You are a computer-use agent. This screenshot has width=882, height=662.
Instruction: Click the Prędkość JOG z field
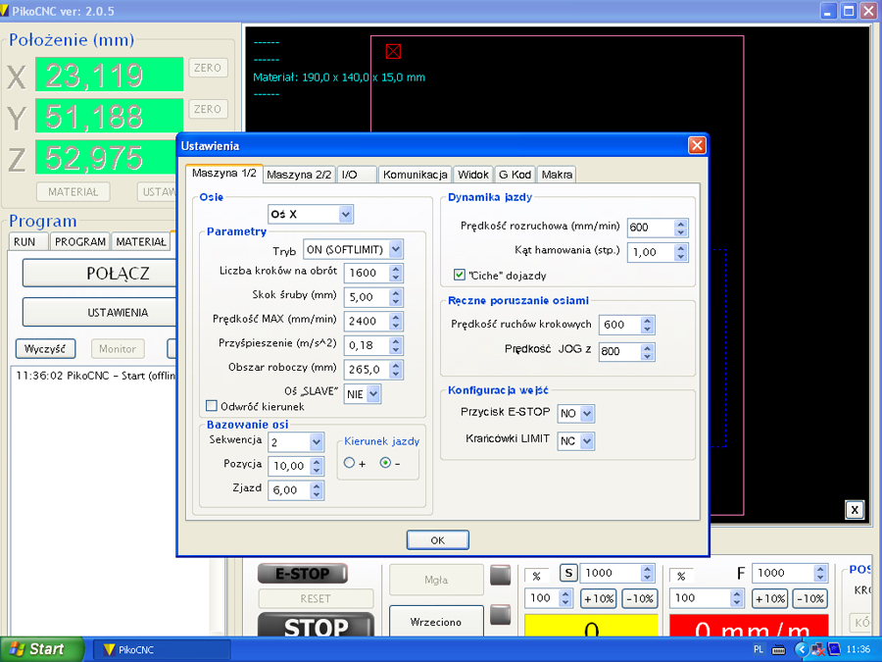click(620, 351)
